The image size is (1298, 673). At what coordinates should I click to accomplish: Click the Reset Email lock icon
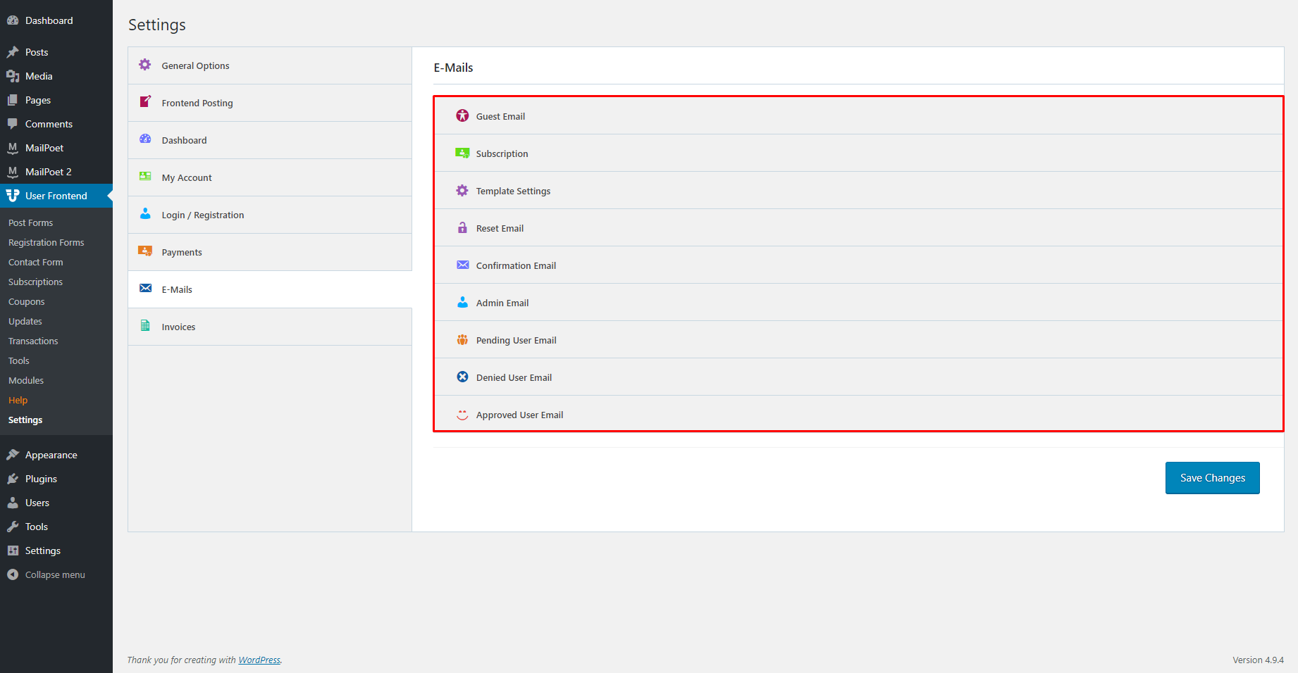(462, 227)
